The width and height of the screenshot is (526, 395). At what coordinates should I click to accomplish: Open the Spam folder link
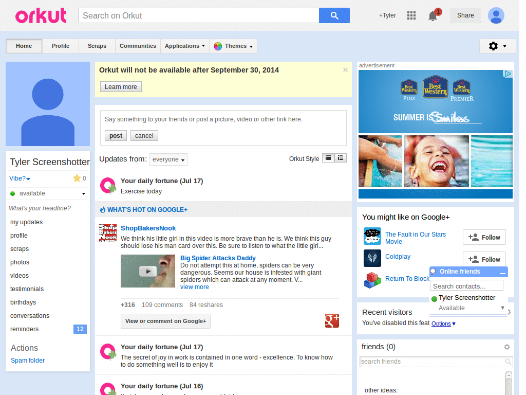click(x=27, y=360)
